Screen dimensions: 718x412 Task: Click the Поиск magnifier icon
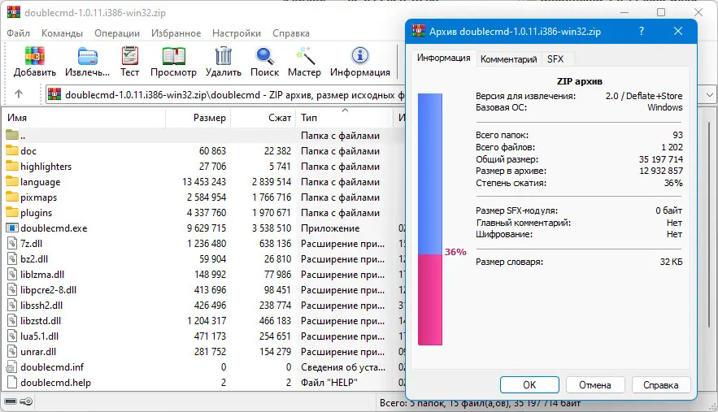[264, 56]
